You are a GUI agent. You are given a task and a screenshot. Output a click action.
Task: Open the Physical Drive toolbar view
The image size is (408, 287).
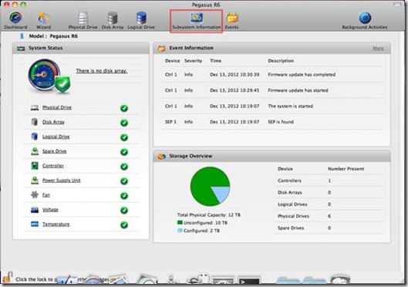click(x=83, y=20)
